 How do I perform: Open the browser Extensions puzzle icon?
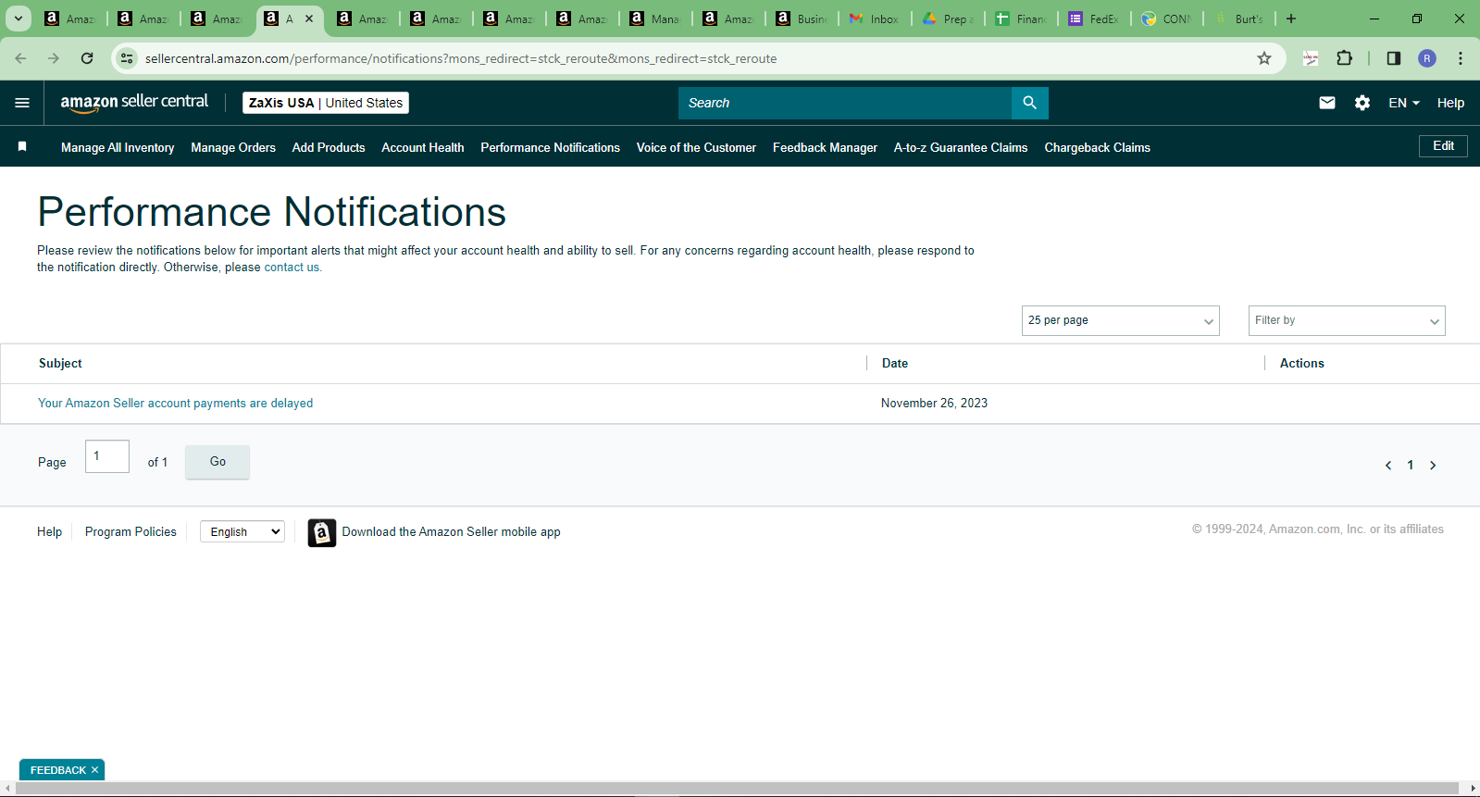tap(1345, 58)
